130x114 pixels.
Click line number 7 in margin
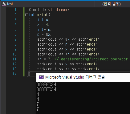point(15,39)
